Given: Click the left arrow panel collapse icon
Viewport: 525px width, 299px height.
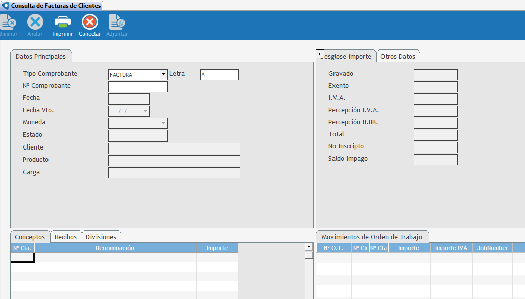Looking at the screenshot, I should click(x=320, y=54).
